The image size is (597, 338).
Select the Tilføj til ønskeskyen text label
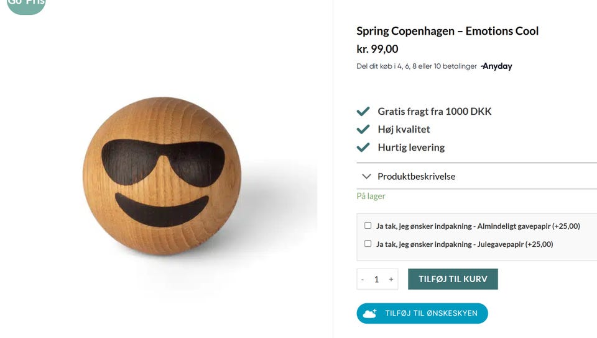click(431, 314)
